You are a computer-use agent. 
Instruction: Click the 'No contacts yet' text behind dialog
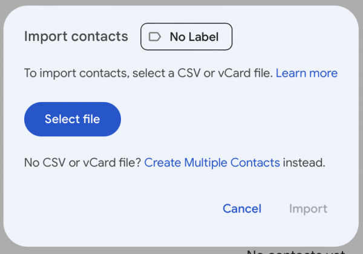pyautogui.click(x=296, y=252)
